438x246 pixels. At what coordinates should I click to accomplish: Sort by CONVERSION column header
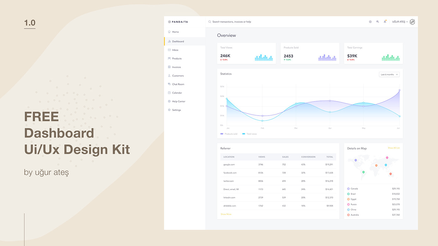tap(308, 157)
